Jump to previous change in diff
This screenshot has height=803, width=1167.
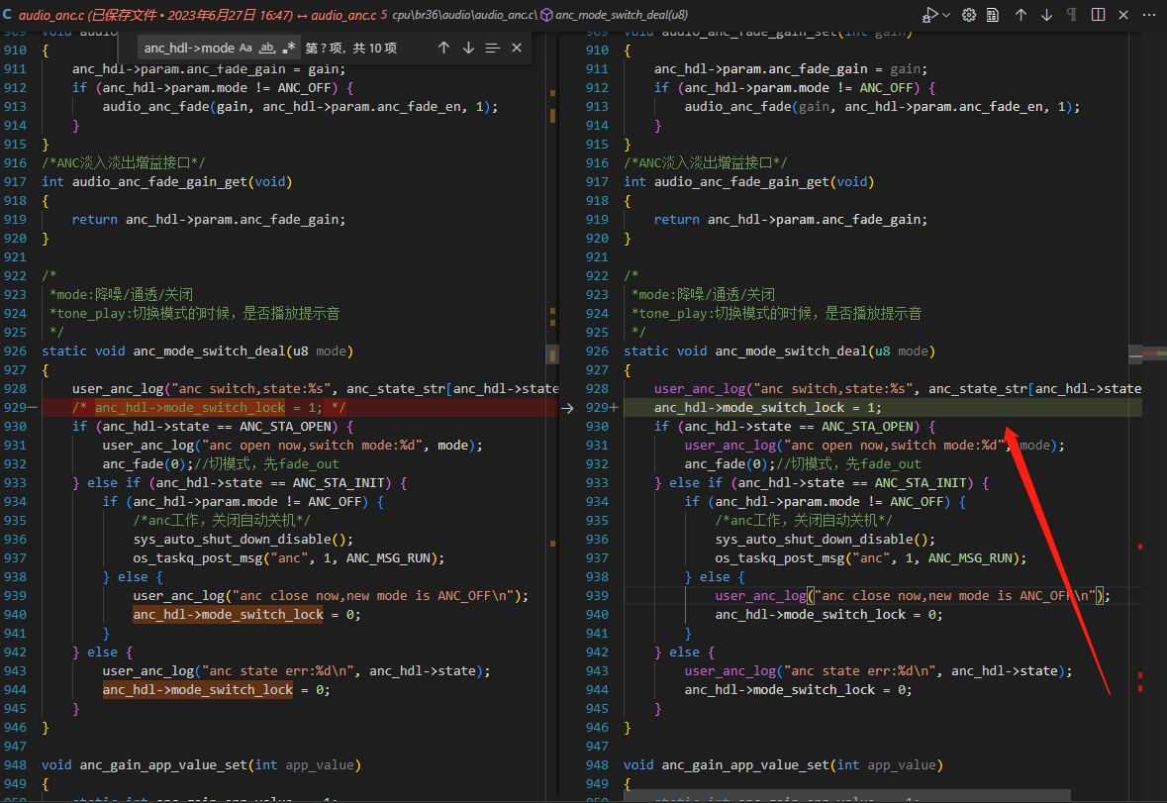point(1021,15)
